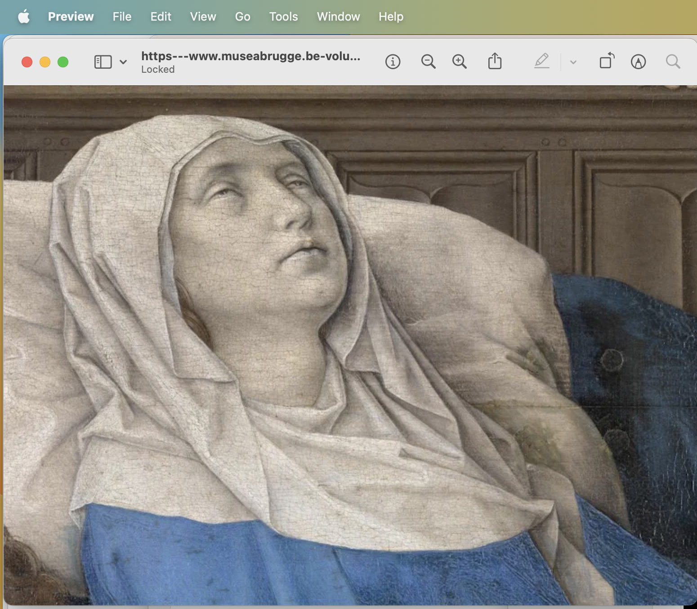Expand the highlight color options chevron
This screenshot has width=697, height=609.
(x=573, y=62)
